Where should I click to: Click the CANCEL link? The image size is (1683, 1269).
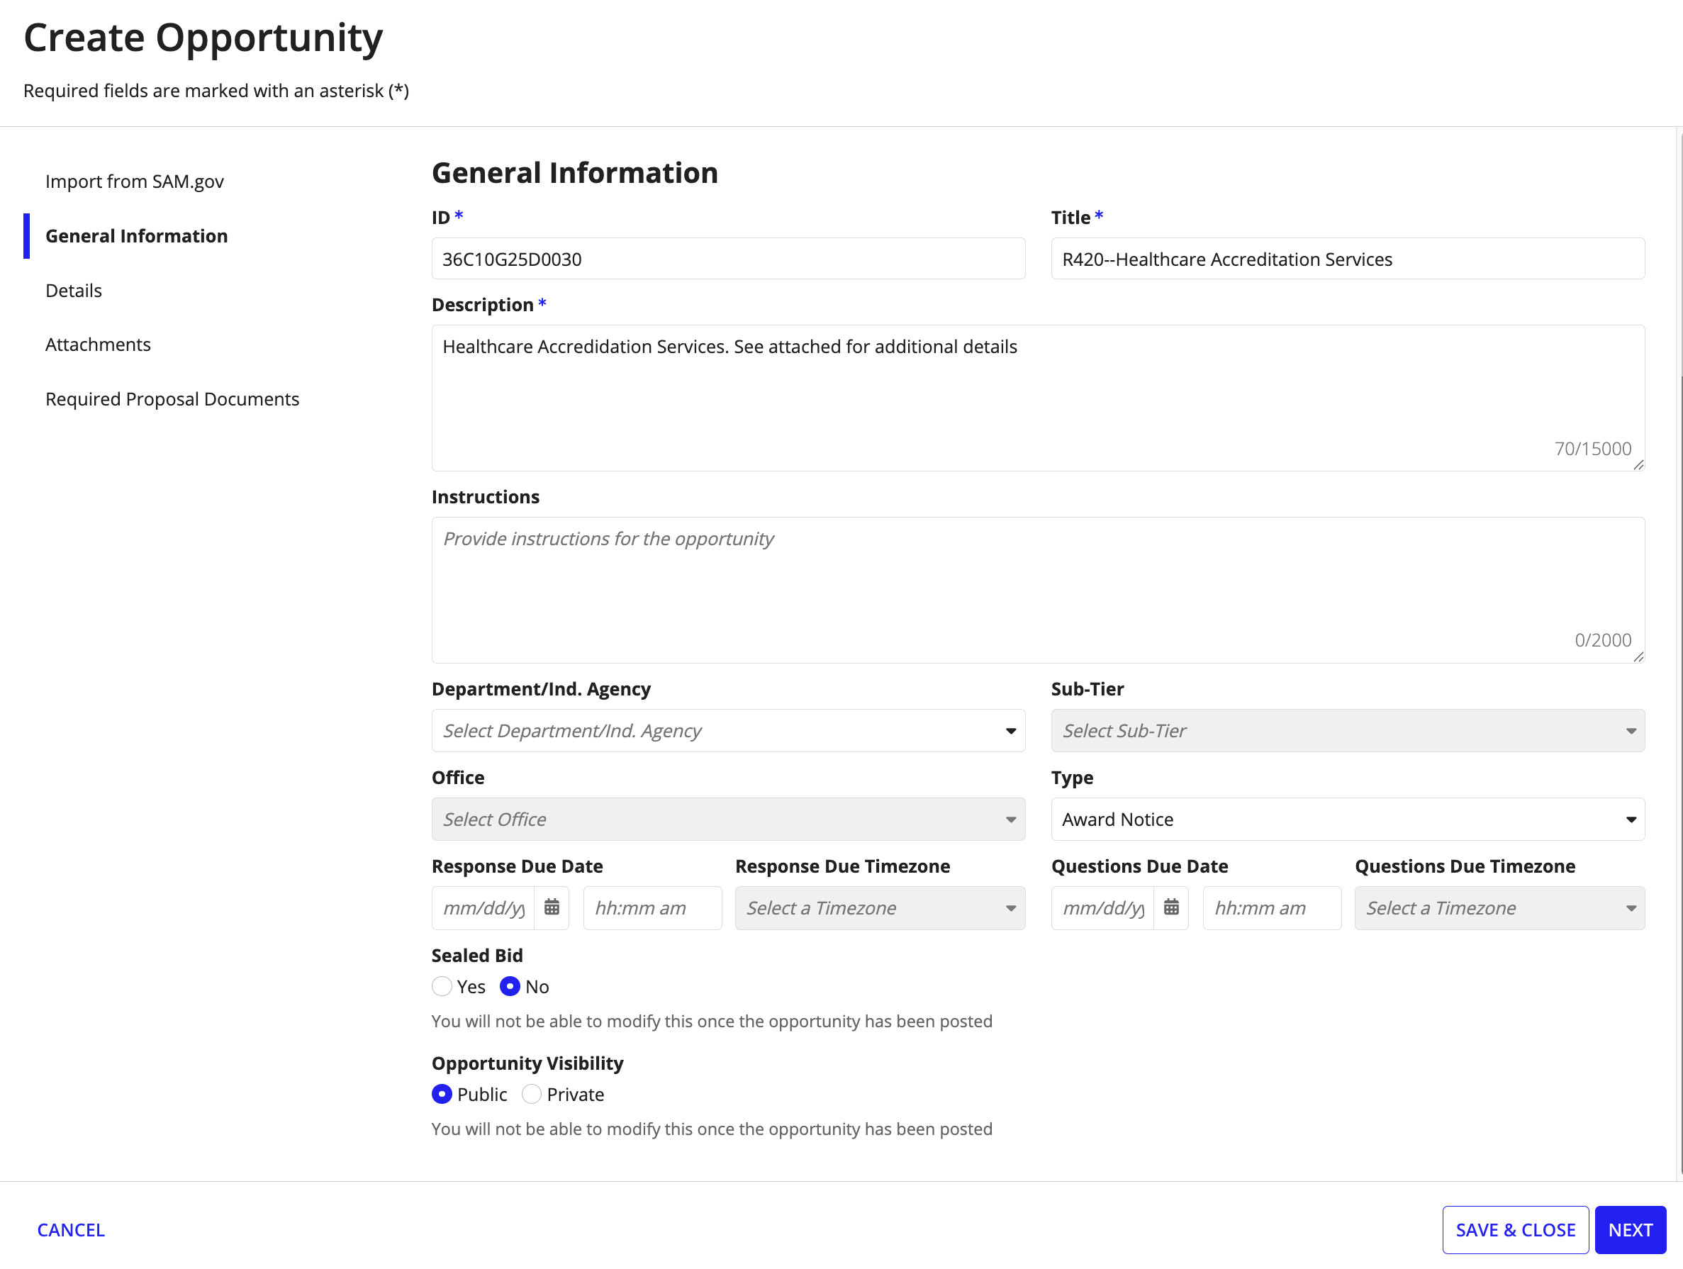pyautogui.click(x=71, y=1230)
